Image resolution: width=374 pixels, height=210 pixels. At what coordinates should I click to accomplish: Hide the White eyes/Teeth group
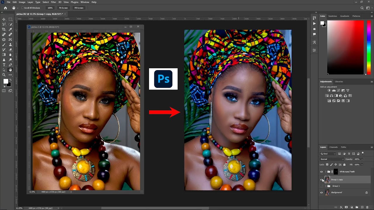[322, 172]
